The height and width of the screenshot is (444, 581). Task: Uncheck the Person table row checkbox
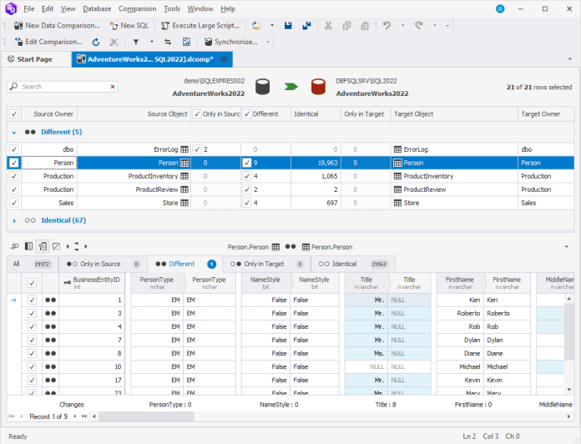tap(13, 163)
